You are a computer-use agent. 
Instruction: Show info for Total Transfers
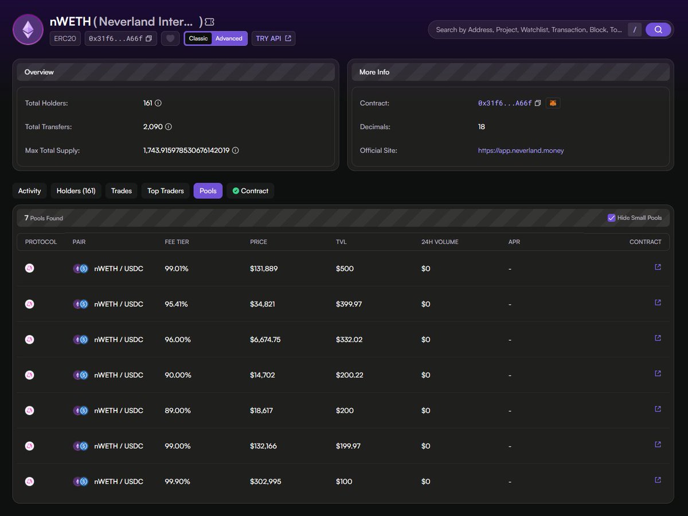(x=169, y=127)
